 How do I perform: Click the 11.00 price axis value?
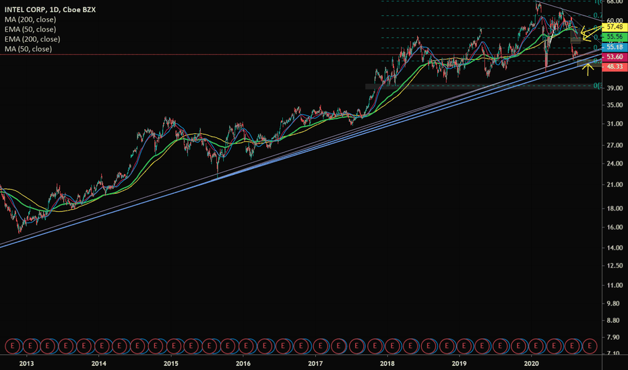[x=615, y=286]
